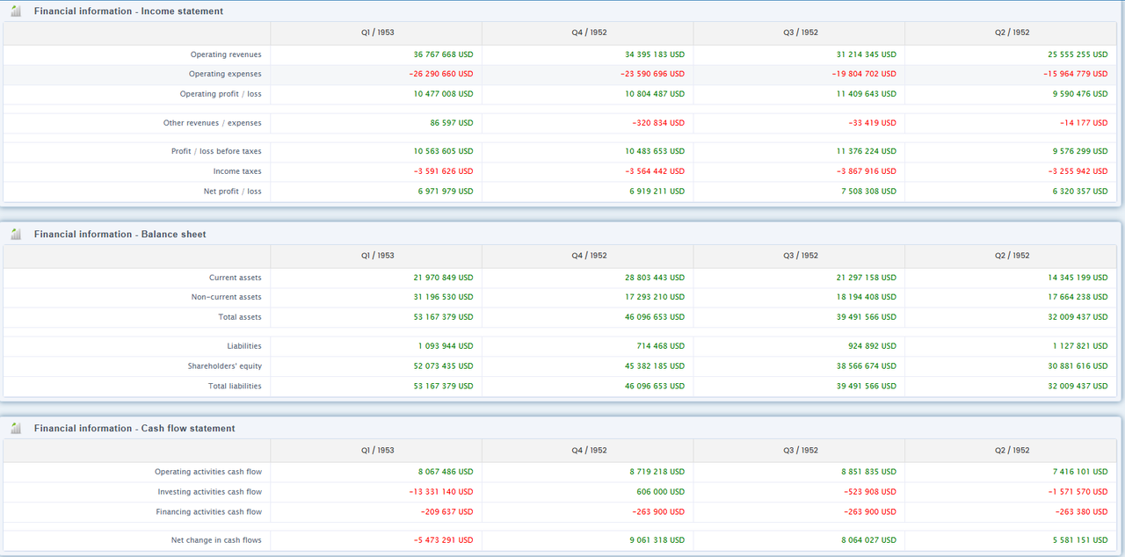Click the Q2 / 1952 cash flow column header
The height and width of the screenshot is (557, 1125).
tap(1012, 451)
